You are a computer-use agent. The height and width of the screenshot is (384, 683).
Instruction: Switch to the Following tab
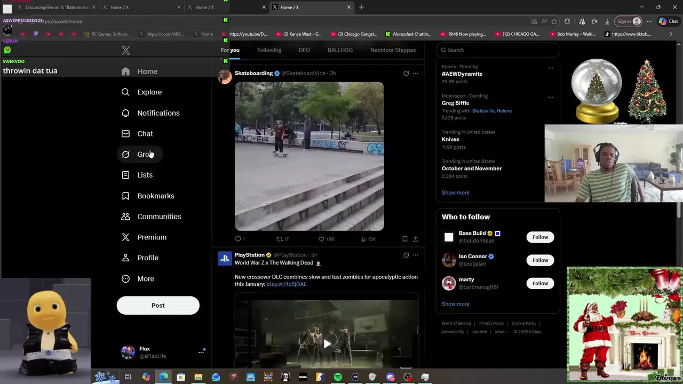click(x=269, y=50)
